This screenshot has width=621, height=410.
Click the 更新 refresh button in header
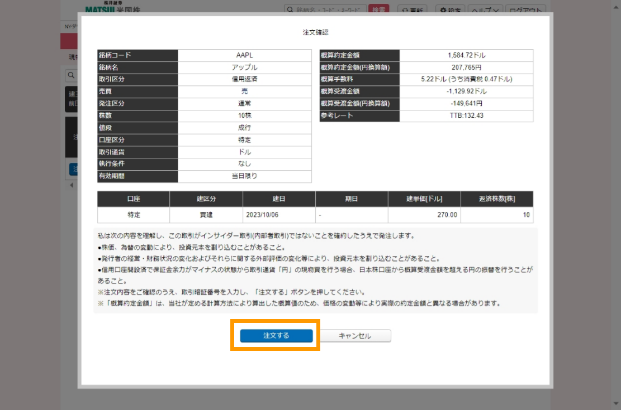[x=412, y=9]
